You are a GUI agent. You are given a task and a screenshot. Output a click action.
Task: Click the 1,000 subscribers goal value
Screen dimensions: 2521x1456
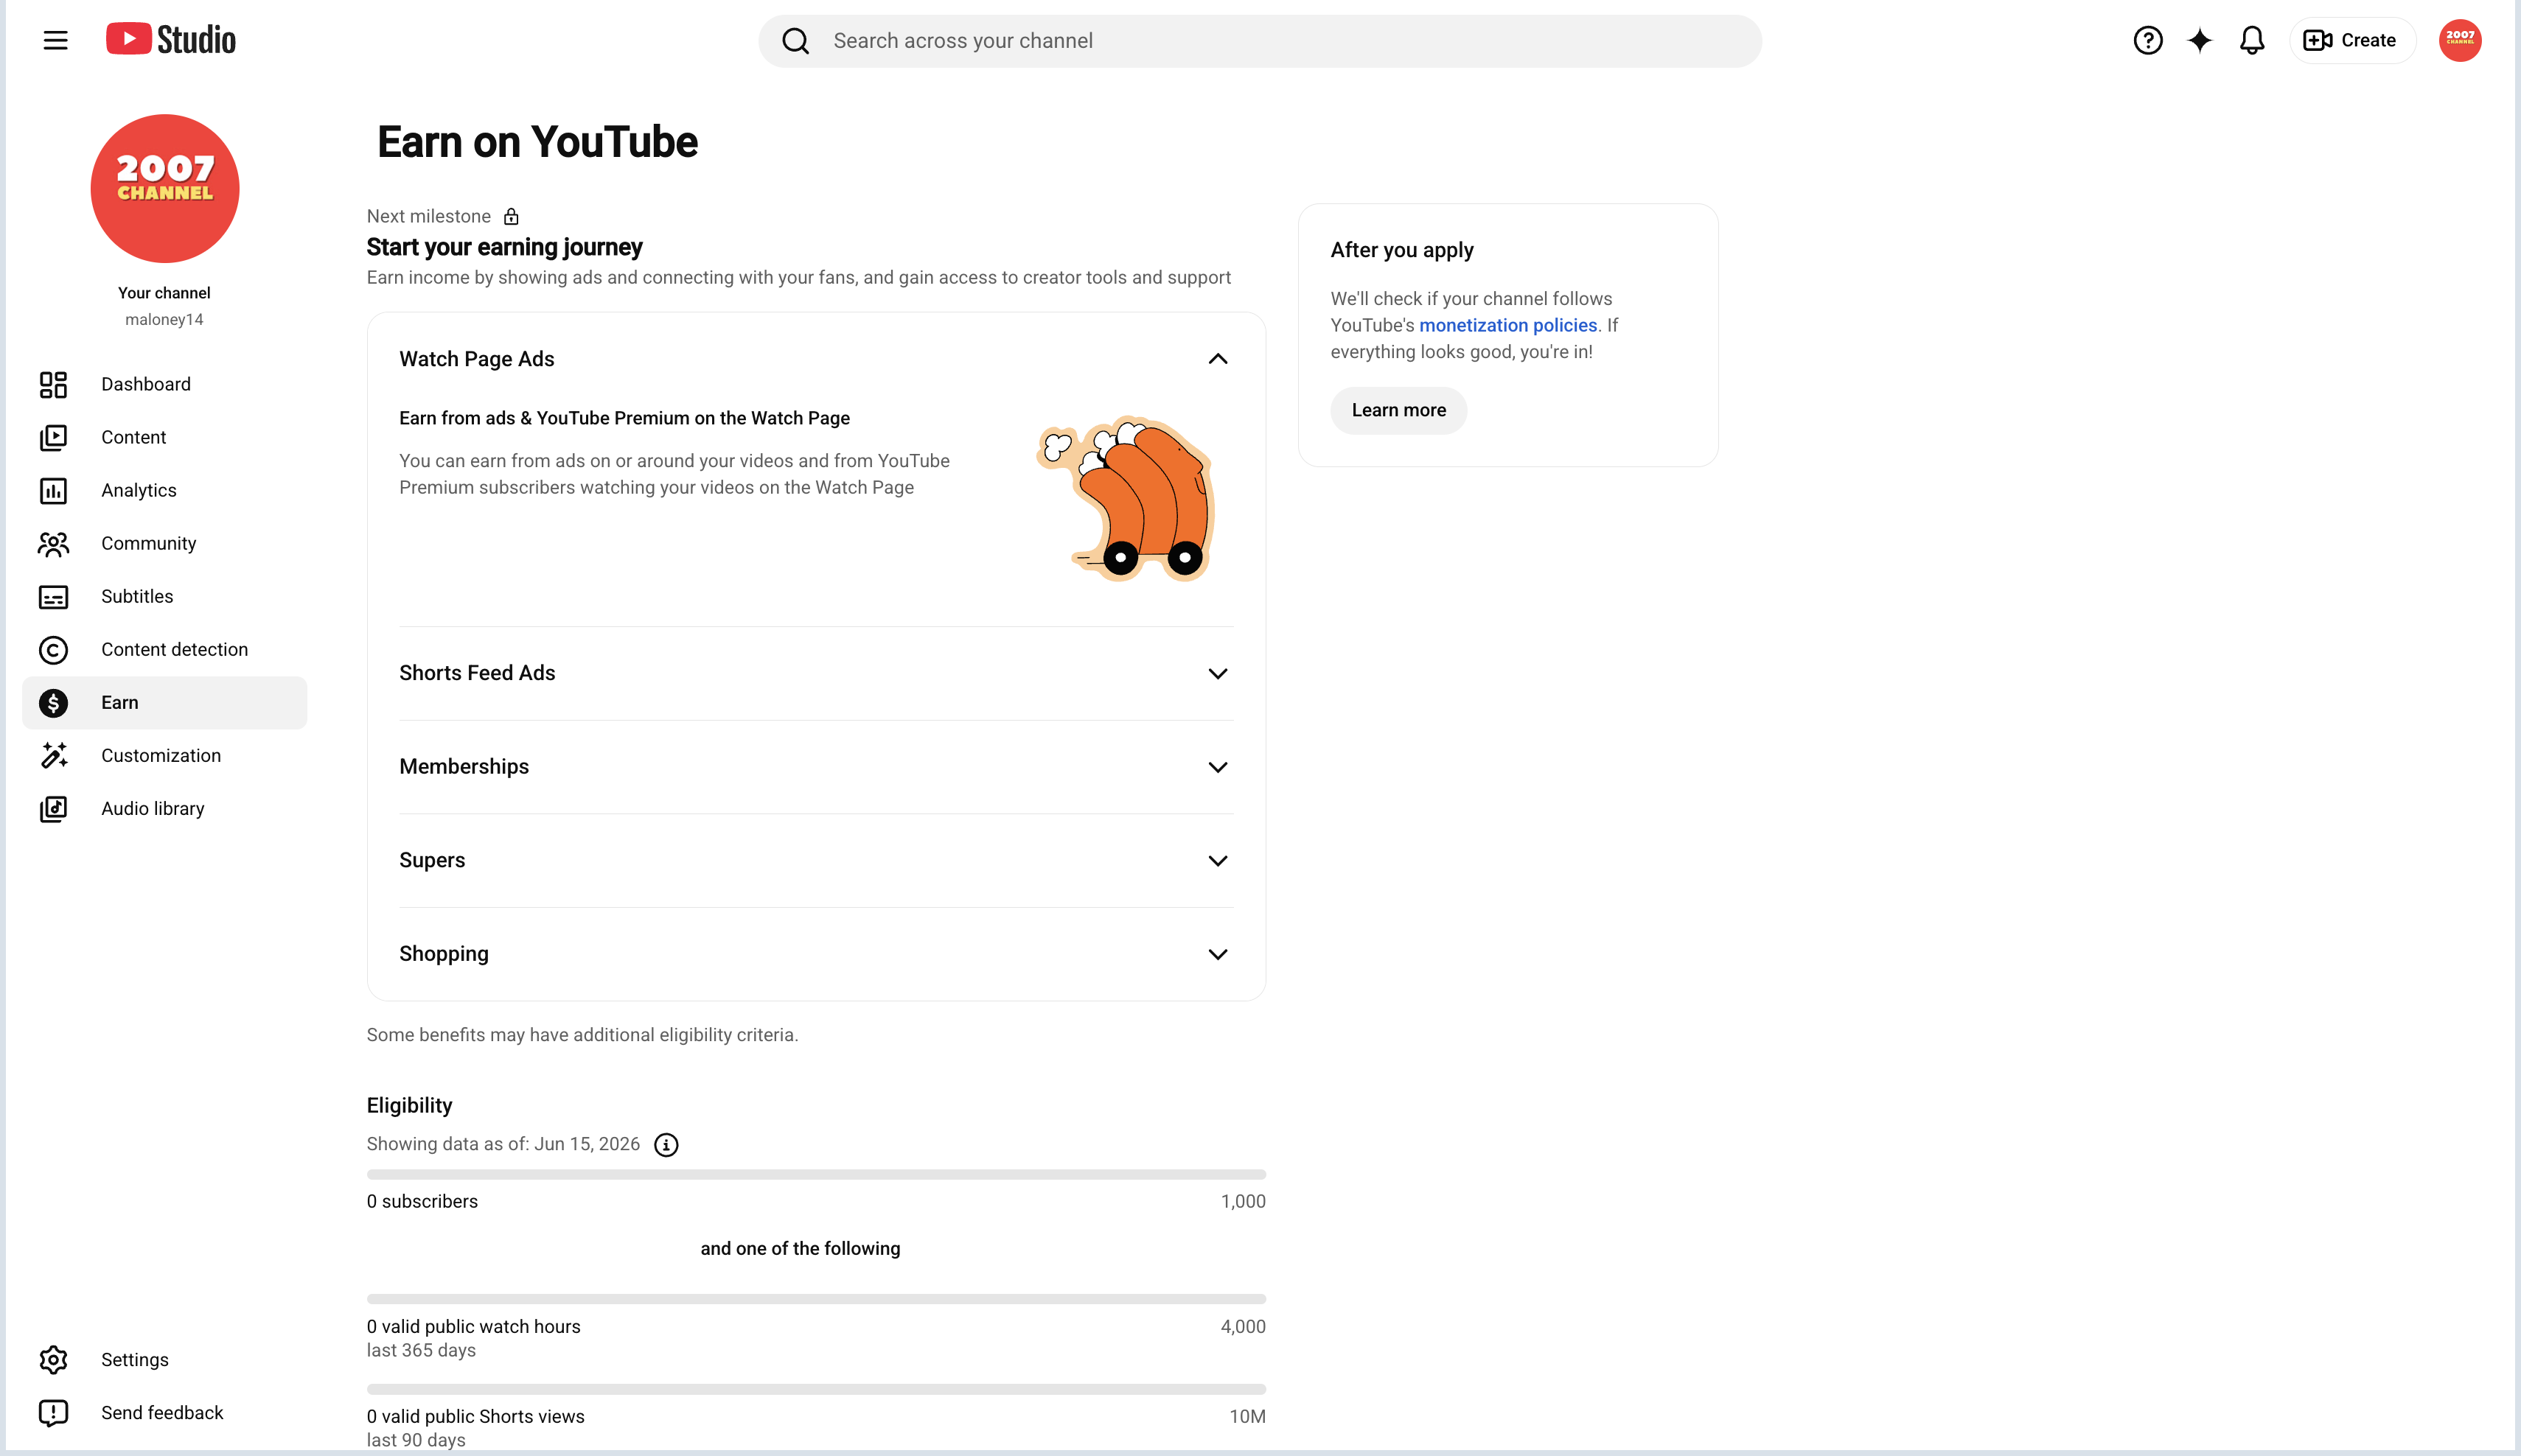tap(1243, 1201)
